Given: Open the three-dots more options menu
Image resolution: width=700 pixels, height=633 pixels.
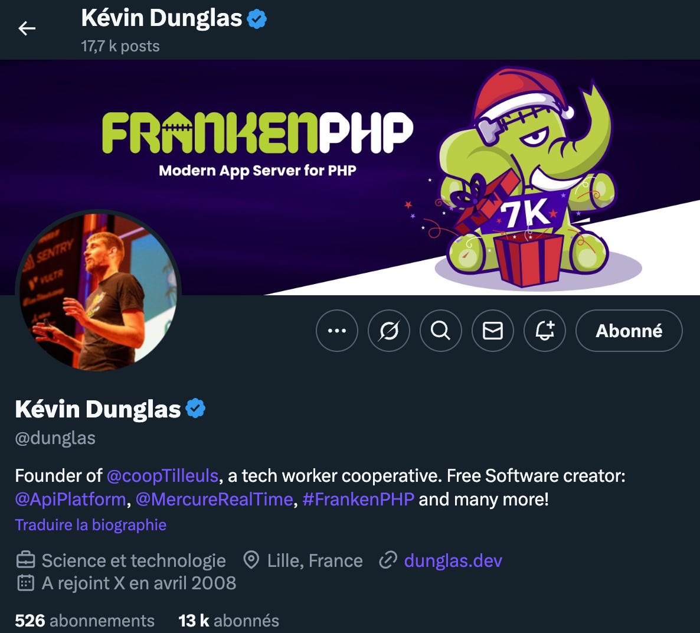Looking at the screenshot, I should click(337, 331).
